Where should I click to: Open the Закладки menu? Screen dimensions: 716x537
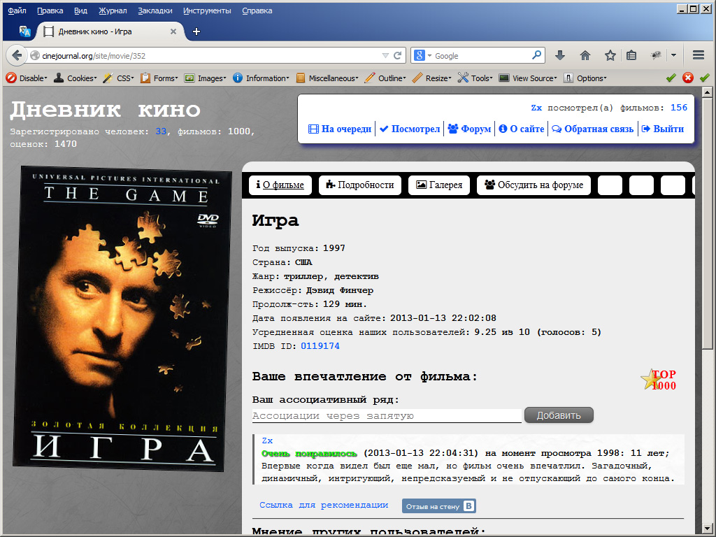pos(155,10)
